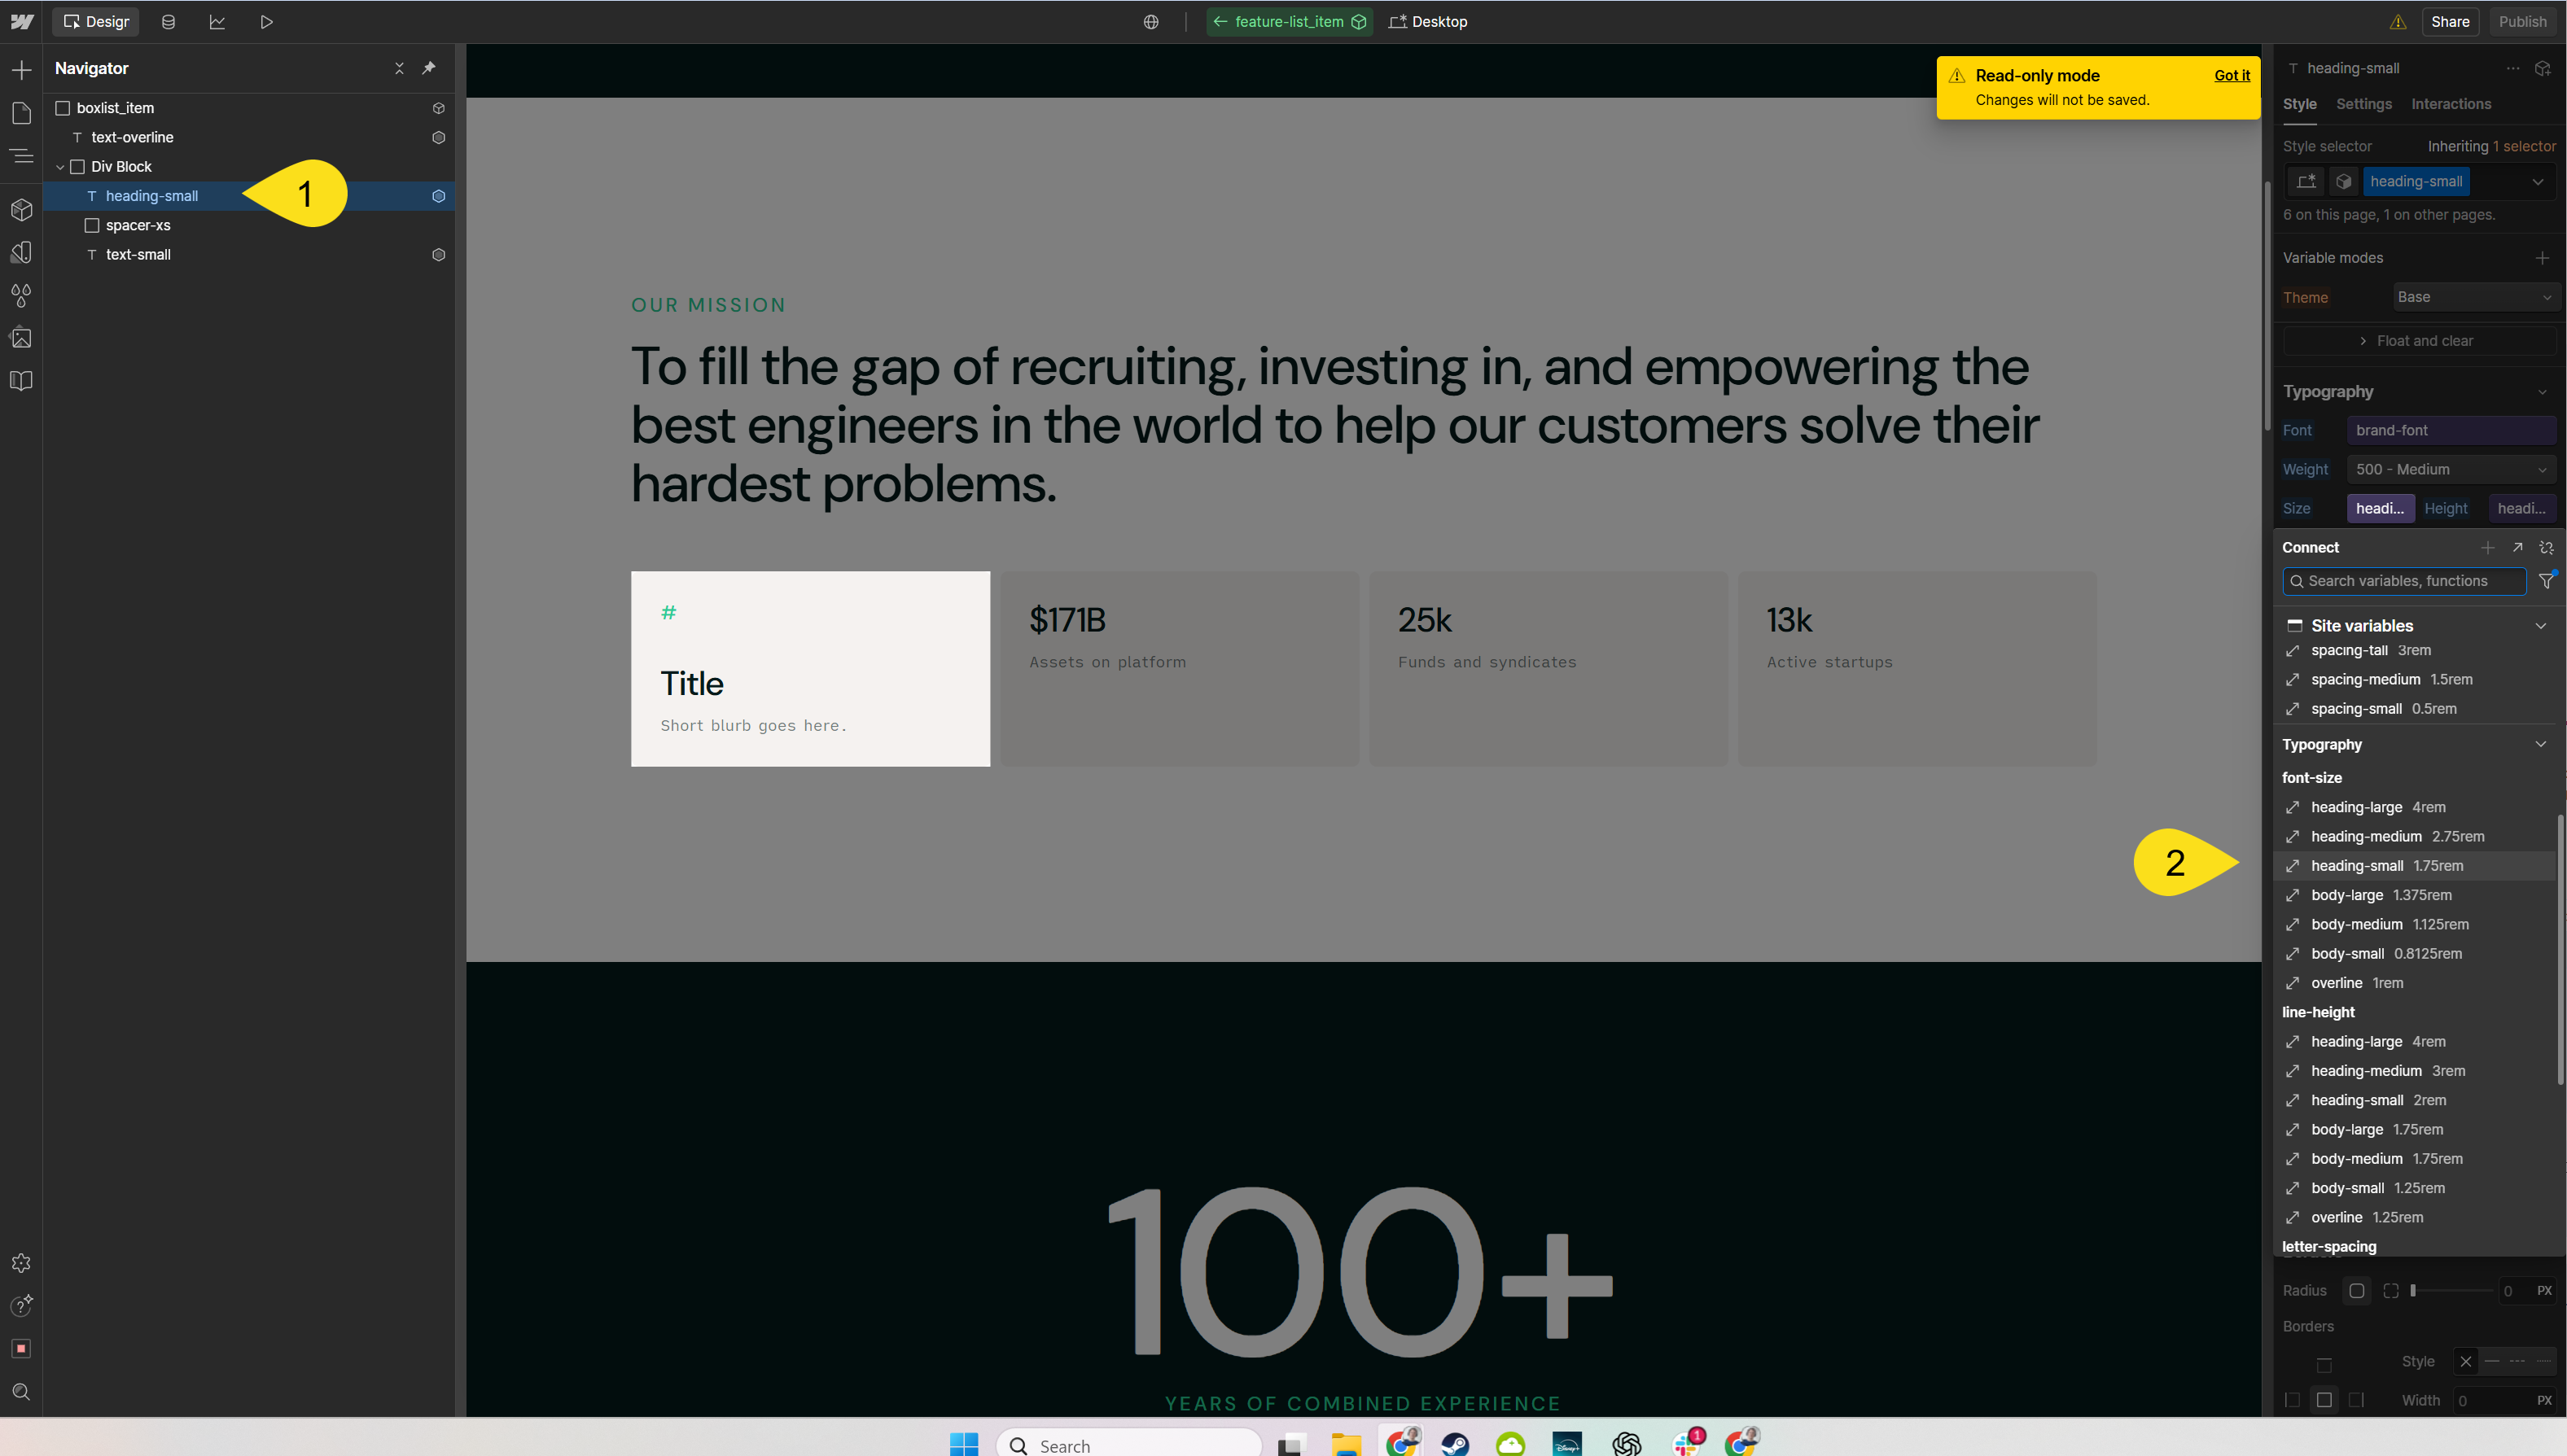Focus the Search variables, functions field
The width and height of the screenshot is (2567, 1456).
2405,581
